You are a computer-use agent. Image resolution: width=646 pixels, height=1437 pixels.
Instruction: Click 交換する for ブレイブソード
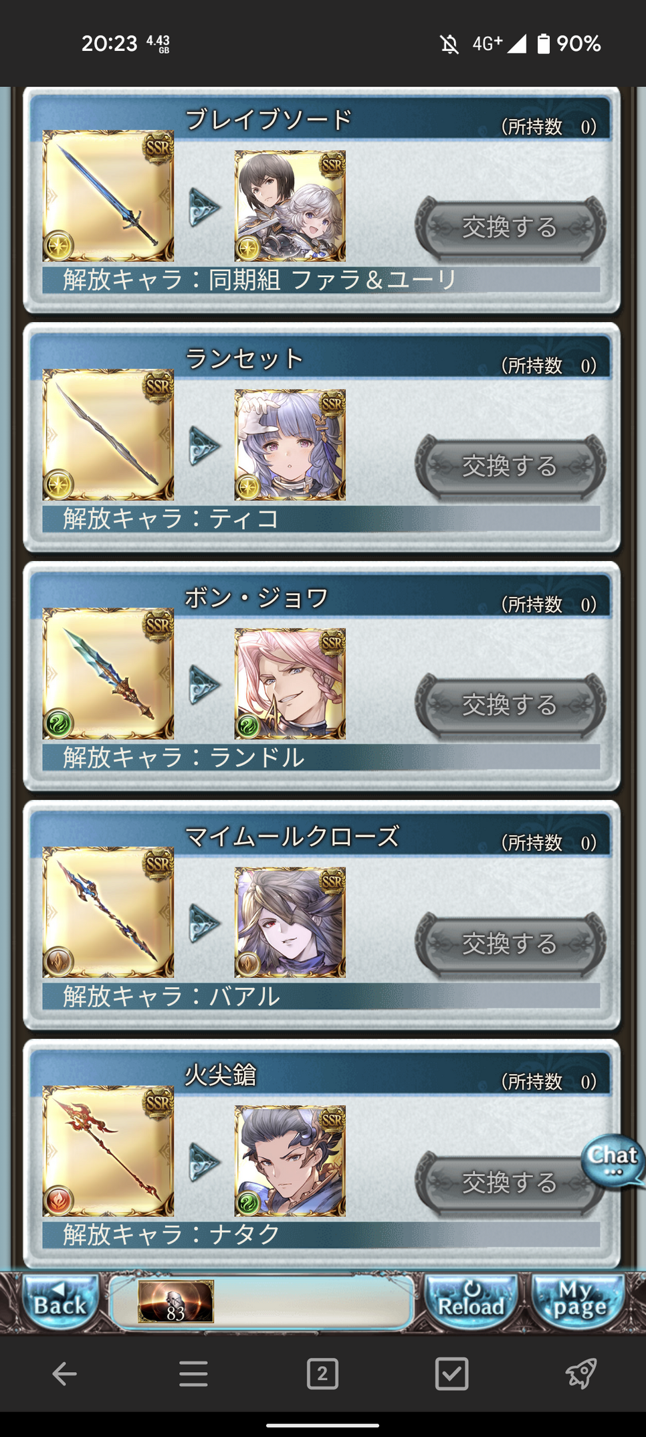(510, 228)
